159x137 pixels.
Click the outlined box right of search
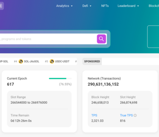coord(153,36)
